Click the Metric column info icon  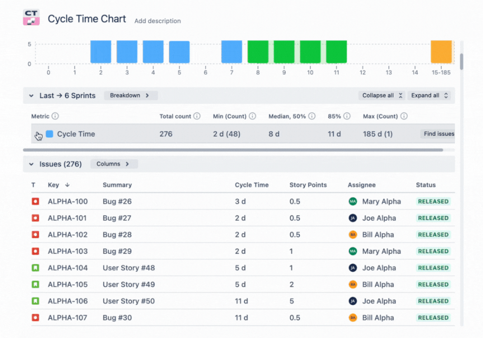(55, 116)
